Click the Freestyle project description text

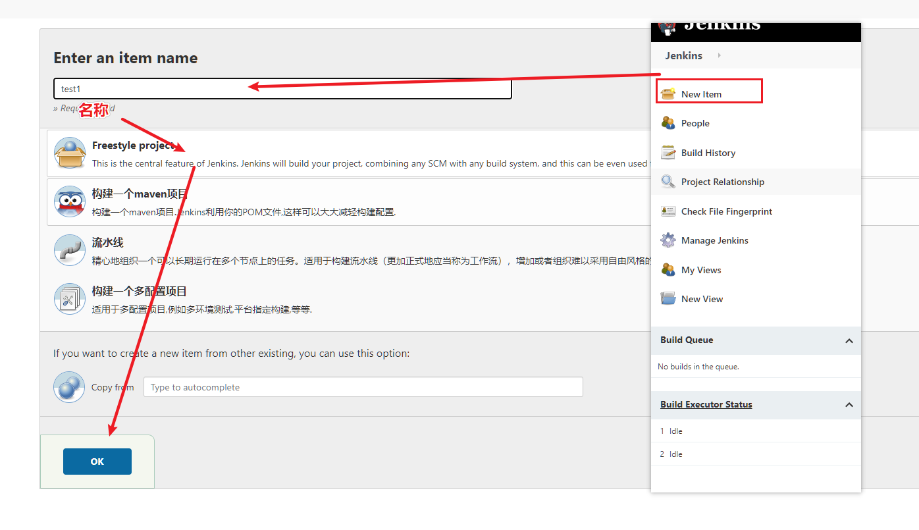pos(371,163)
